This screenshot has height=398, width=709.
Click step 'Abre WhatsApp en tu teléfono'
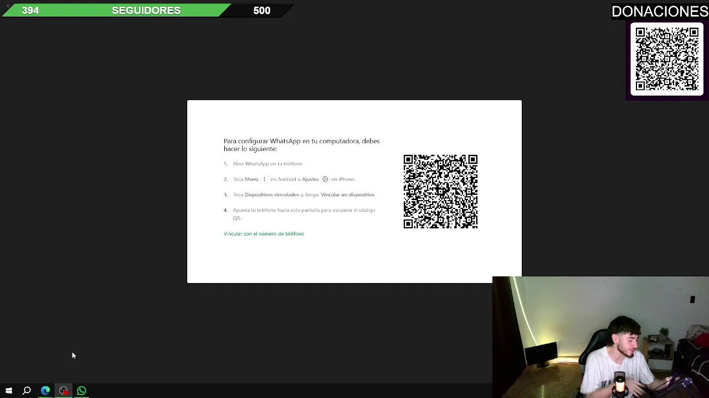coord(268,164)
